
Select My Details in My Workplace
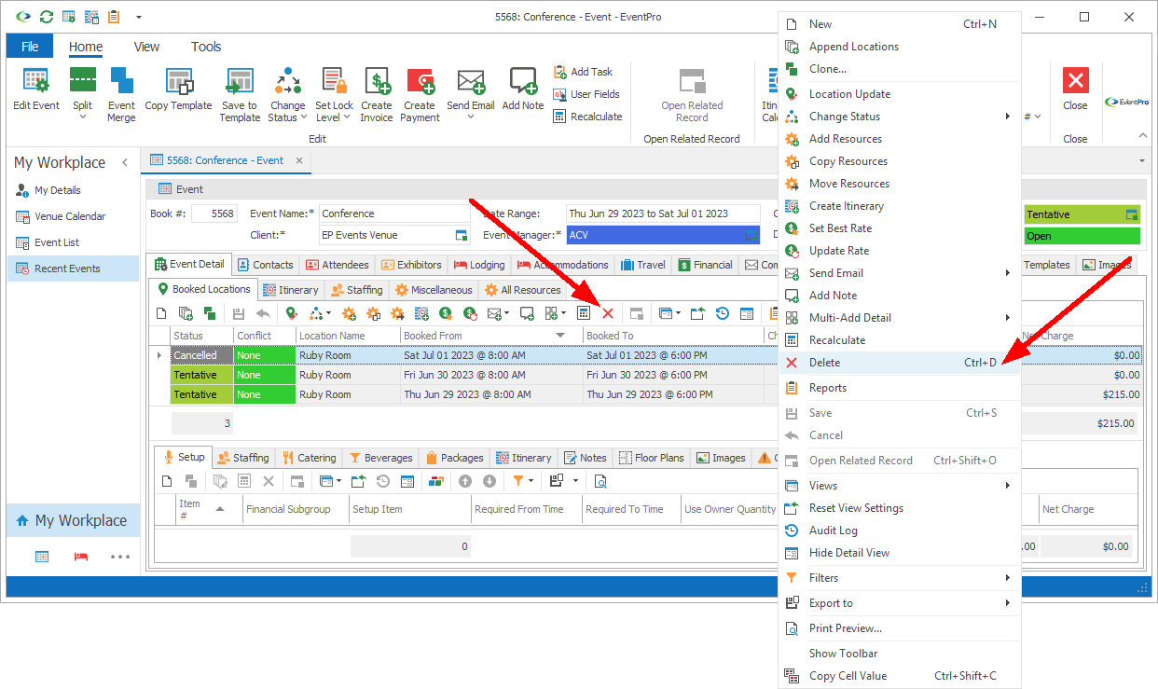(58, 190)
